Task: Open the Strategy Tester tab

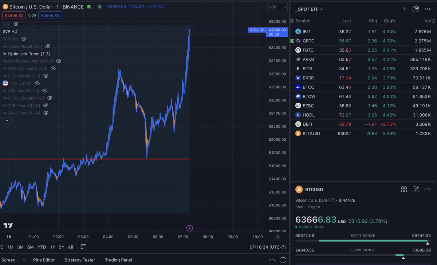Action: point(80,260)
